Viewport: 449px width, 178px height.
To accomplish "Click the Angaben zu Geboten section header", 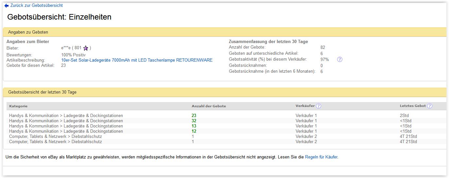I will [x=28, y=32].
